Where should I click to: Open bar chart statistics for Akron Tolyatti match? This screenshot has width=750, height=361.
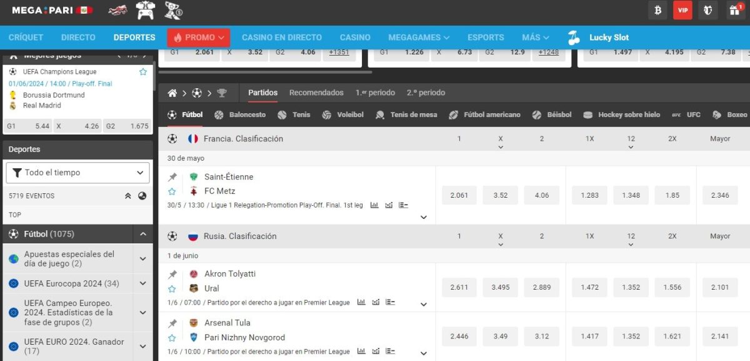point(361,302)
